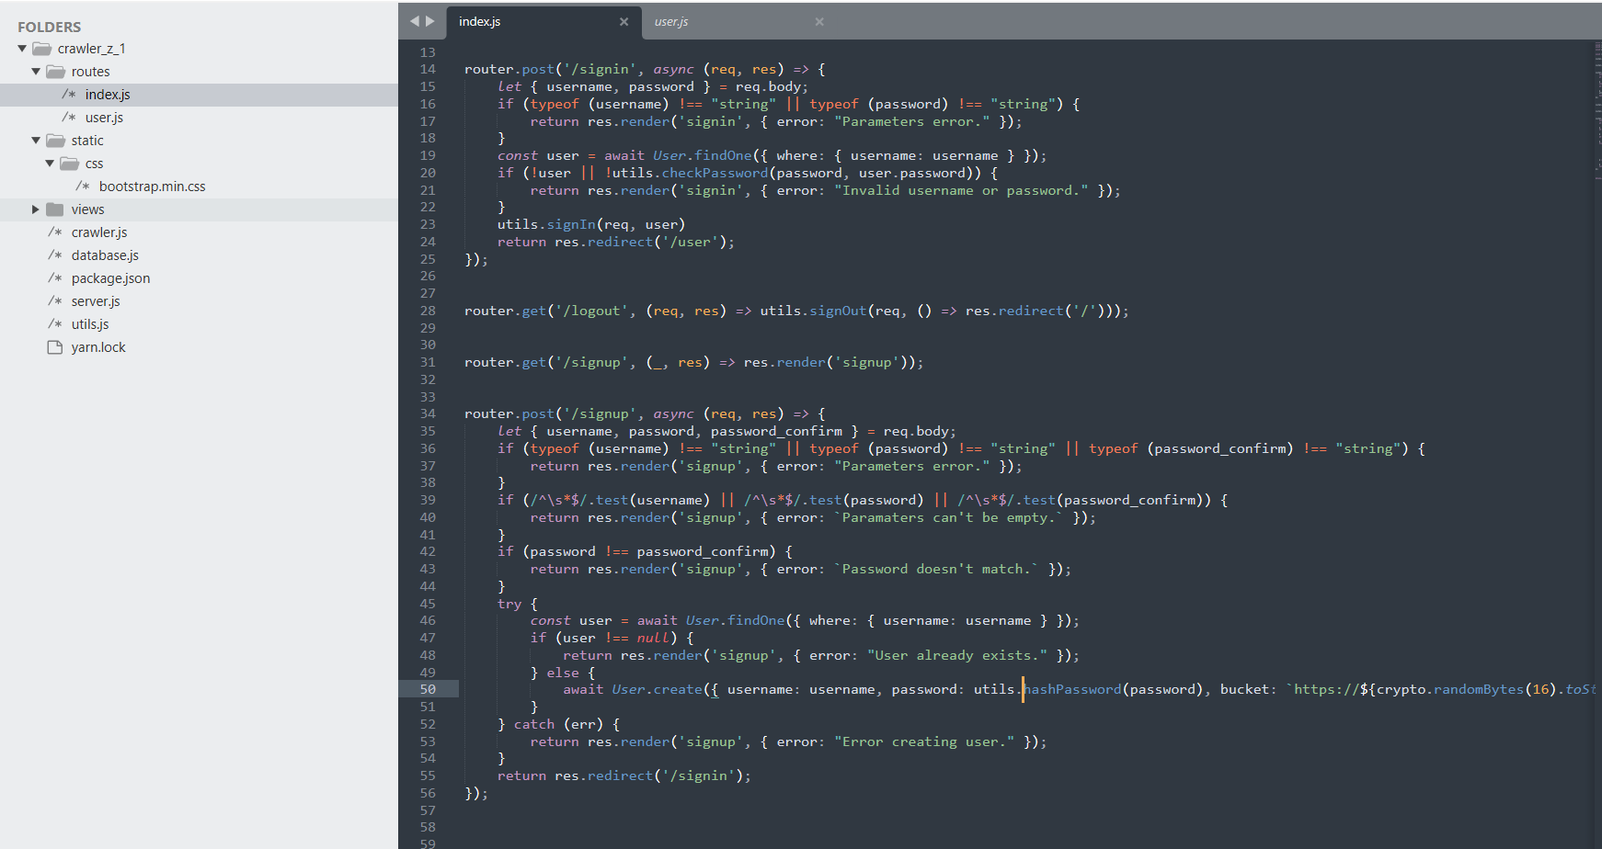Select the static folder label

pyautogui.click(x=87, y=141)
